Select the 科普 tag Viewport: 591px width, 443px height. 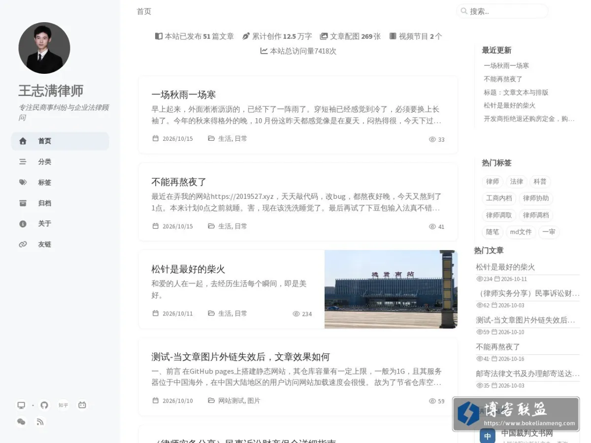coord(540,182)
